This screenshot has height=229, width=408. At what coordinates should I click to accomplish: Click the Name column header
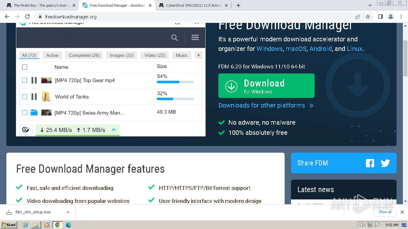click(x=61, y=67)
